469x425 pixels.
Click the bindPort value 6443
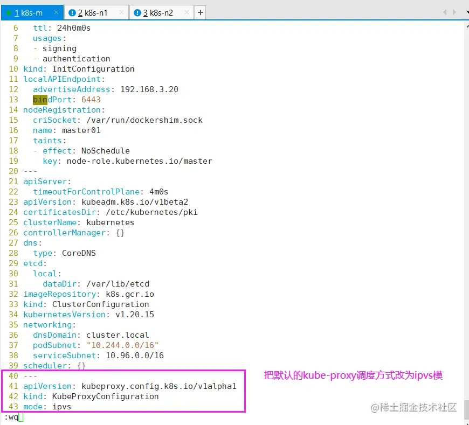[91, 100]
